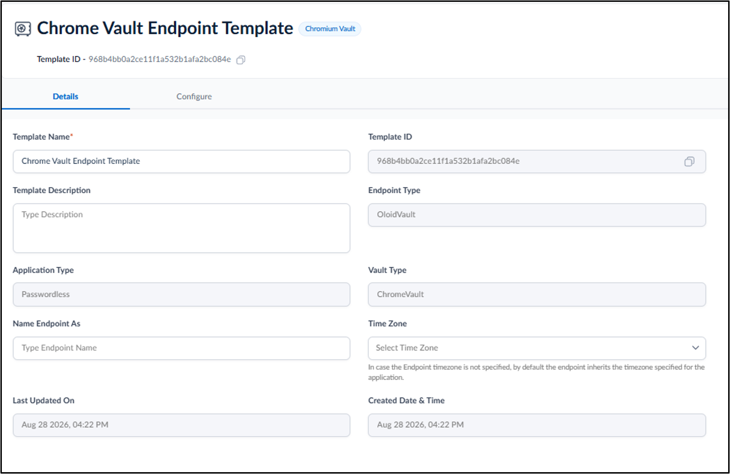
Task: Click the Chrome Vault Endpoint Template page title
Action: [x=165, y=29]
